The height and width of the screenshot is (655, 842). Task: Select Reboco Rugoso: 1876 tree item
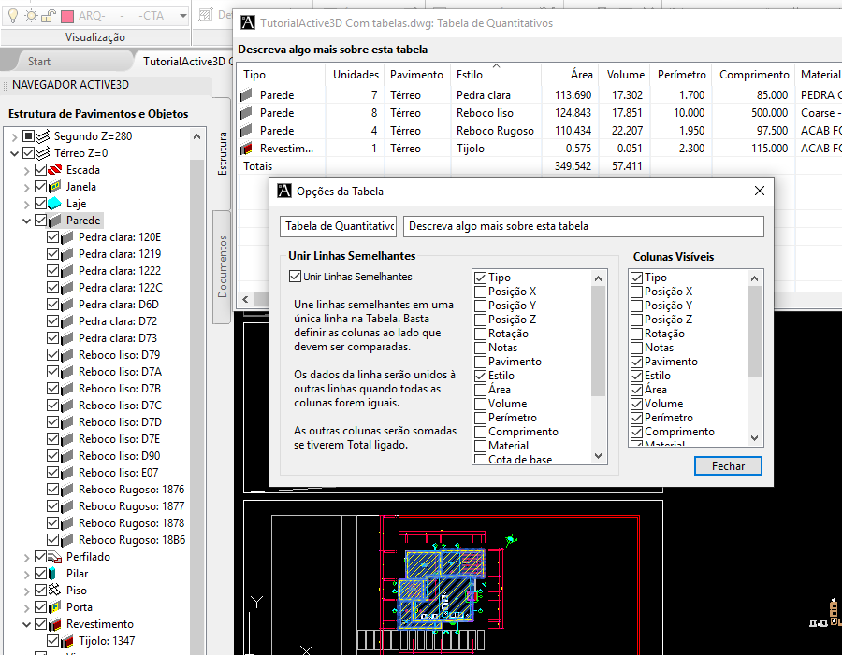(x=131, y=490)
